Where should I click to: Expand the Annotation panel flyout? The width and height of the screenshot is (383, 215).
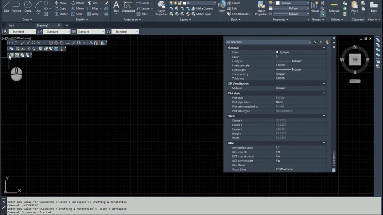(x=133, y=19)
